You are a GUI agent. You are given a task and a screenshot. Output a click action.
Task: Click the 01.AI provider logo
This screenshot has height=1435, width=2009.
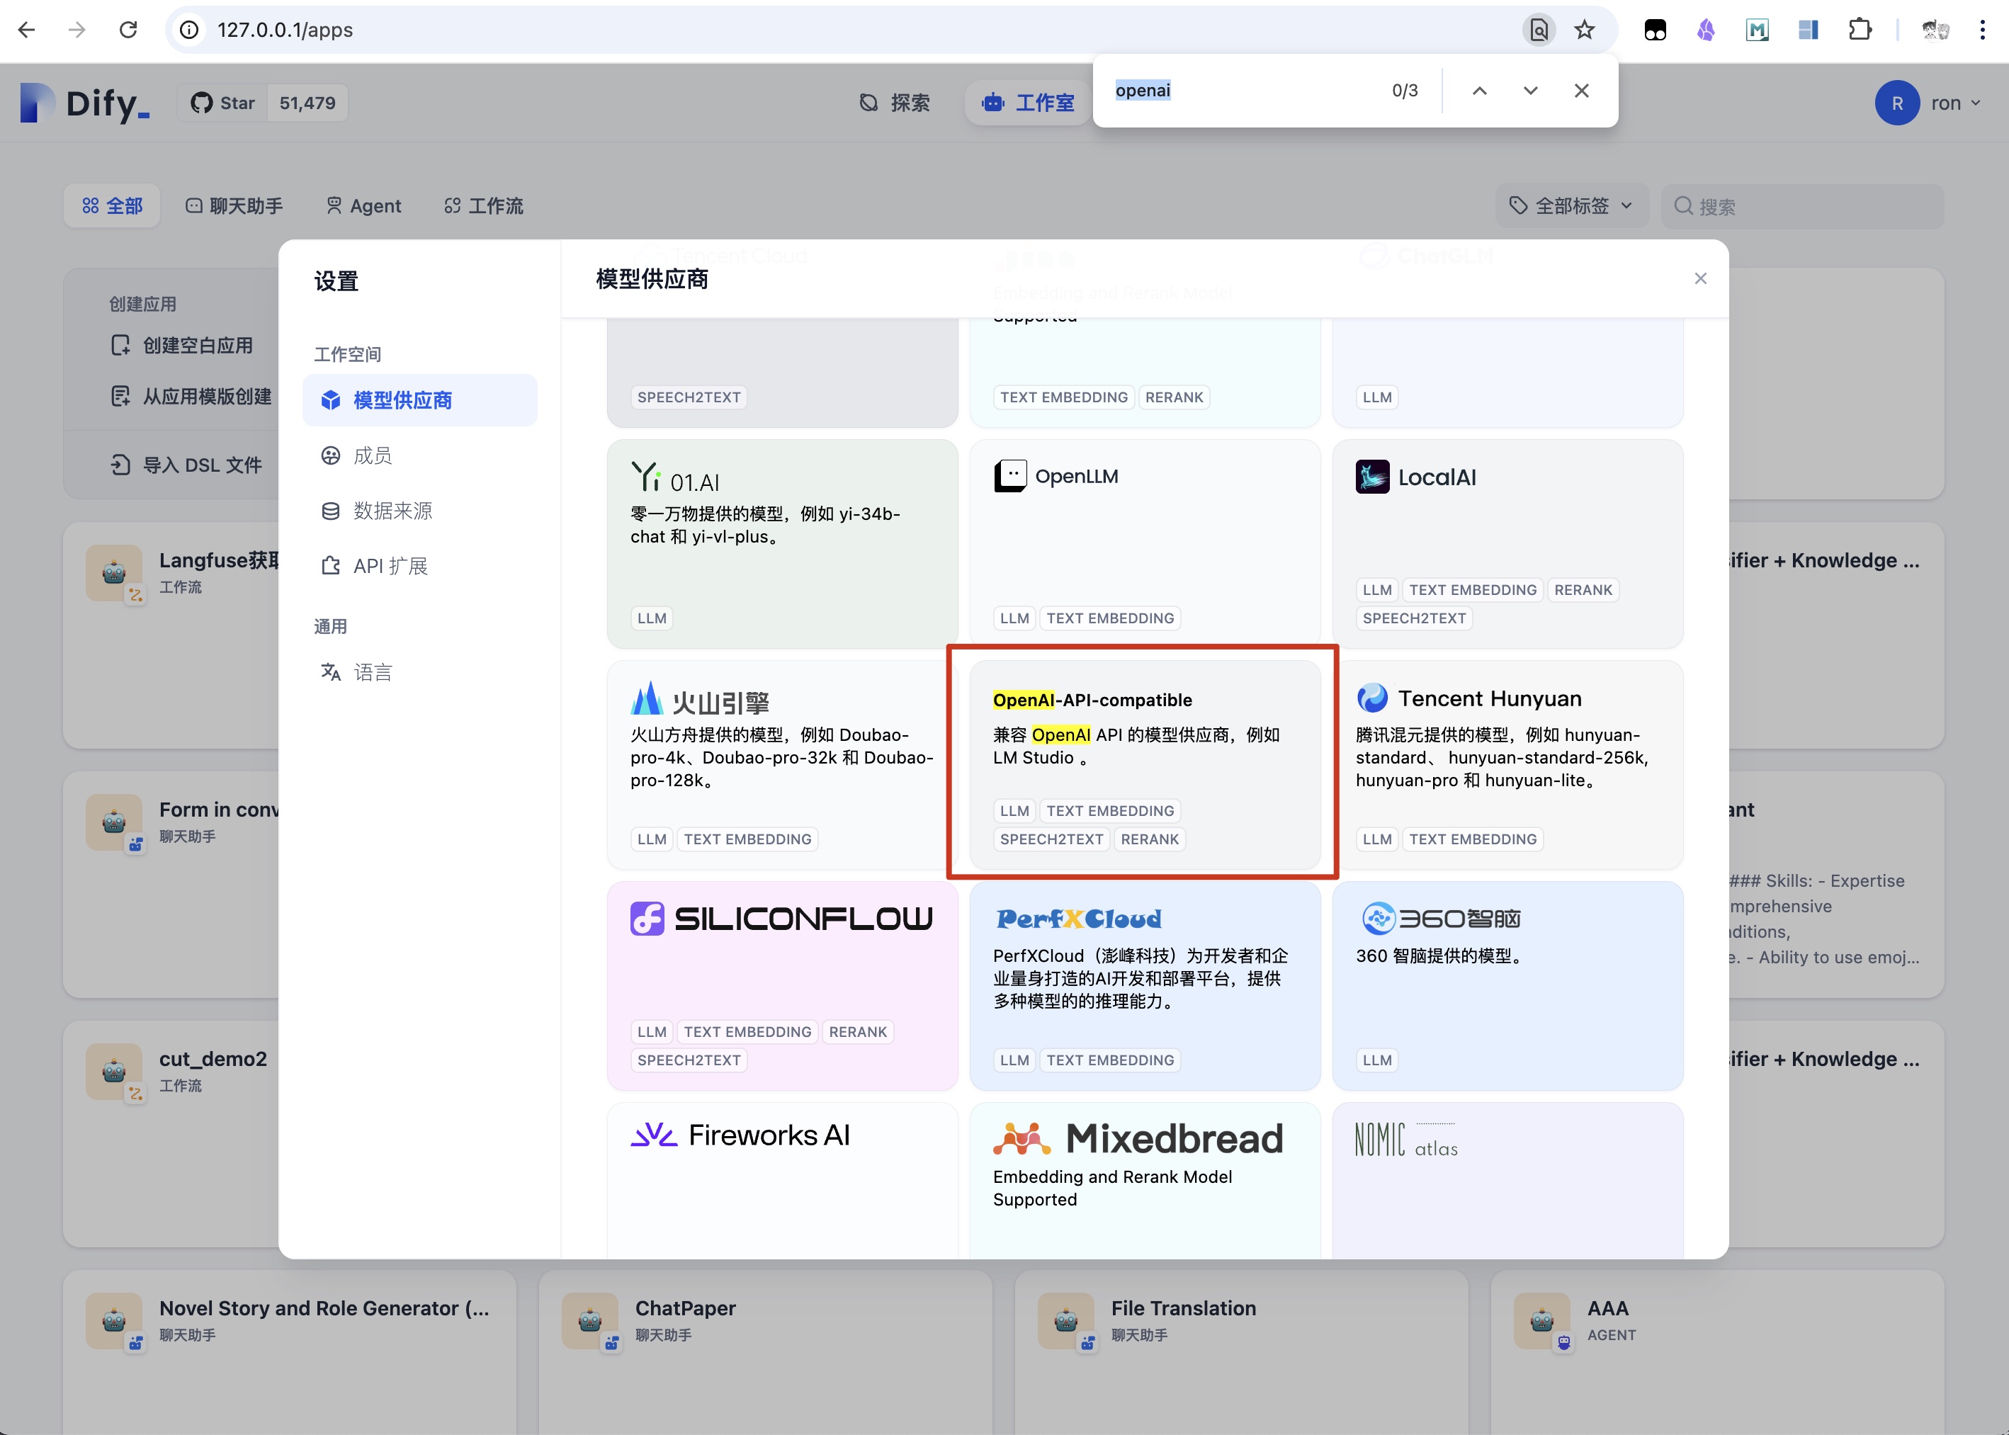click(675, 478)
